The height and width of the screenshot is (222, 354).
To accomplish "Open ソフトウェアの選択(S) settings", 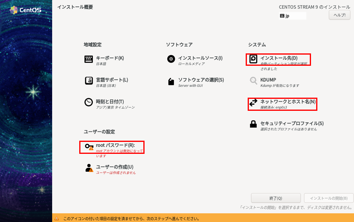I will (x=201, y=80).
